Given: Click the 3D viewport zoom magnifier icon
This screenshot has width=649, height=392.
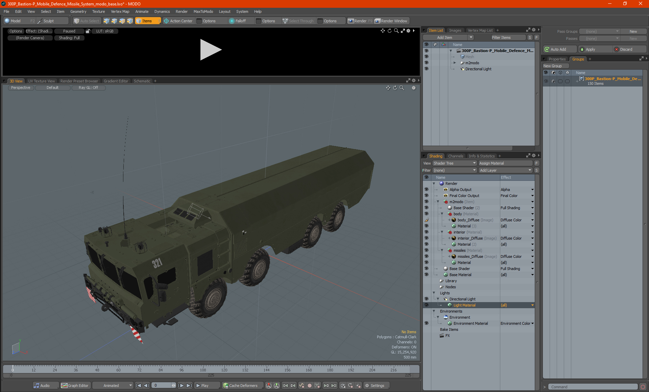Looking at the screenshot, I should pos(402,88).
